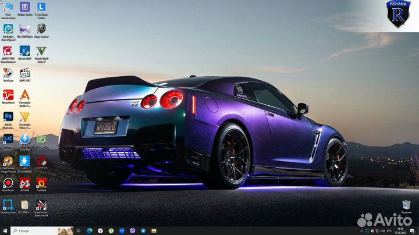Select the OCCT desktop shortcut
The height and width of the screenshot is (235, 419).
click(41, 163)
